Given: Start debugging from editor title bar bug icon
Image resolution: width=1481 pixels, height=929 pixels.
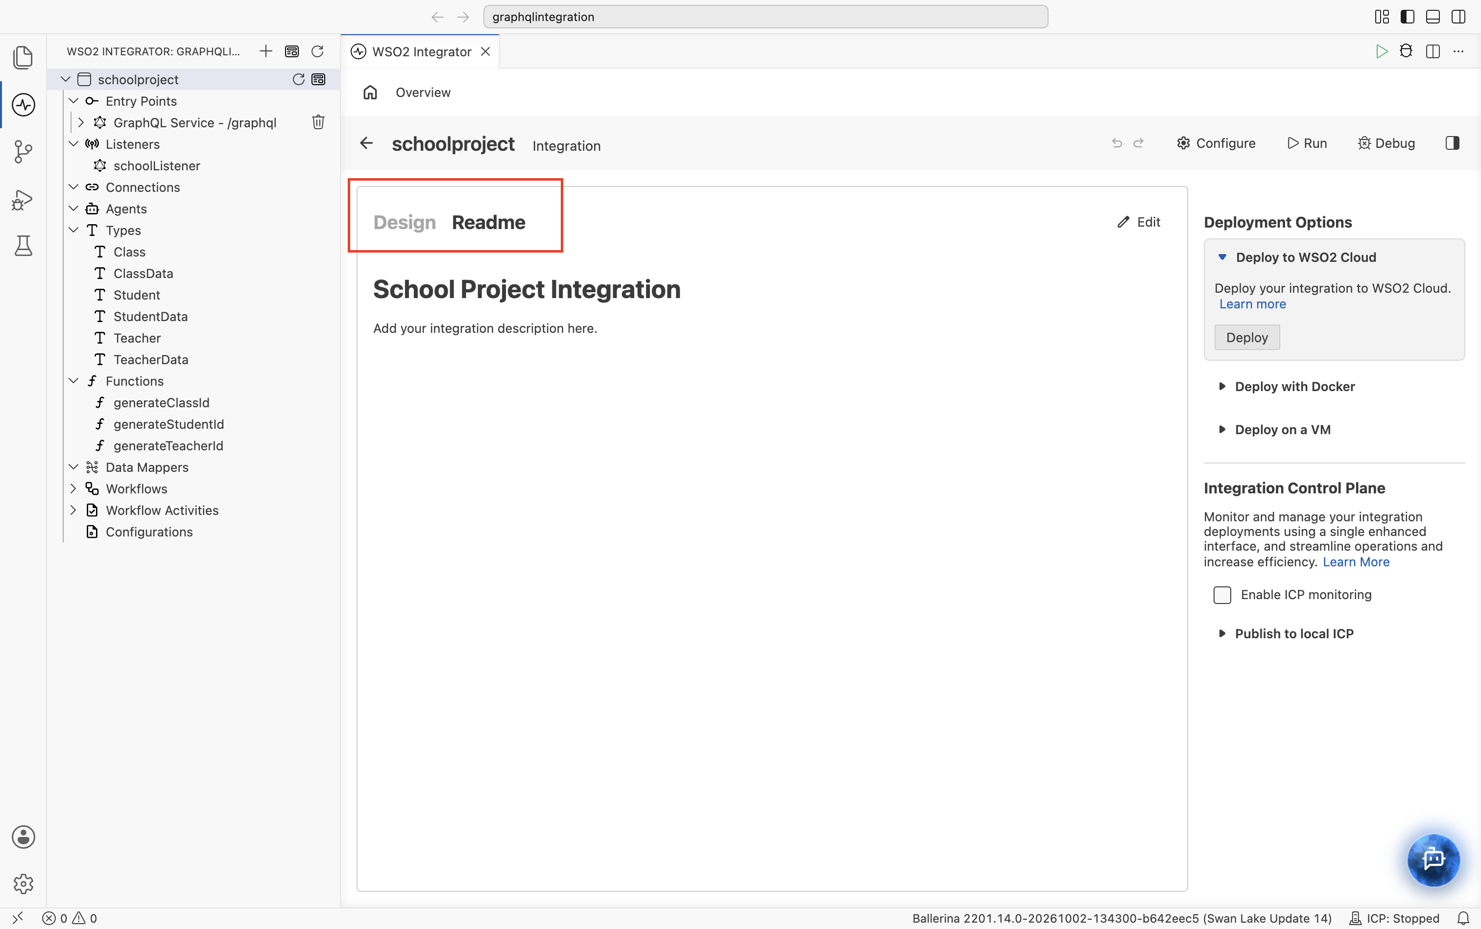Looking at the screenshot, I should click(x=1406, y=51).
